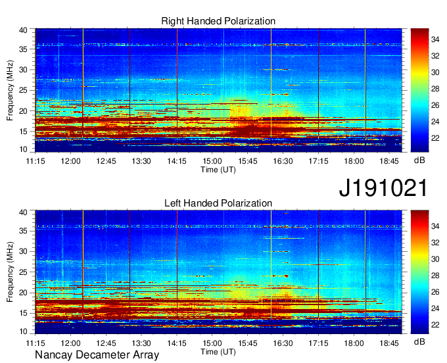Screen dimensions: 447x363
Task: Click the "Nancay Decameter Array" caption
Action: click(97, 354)
